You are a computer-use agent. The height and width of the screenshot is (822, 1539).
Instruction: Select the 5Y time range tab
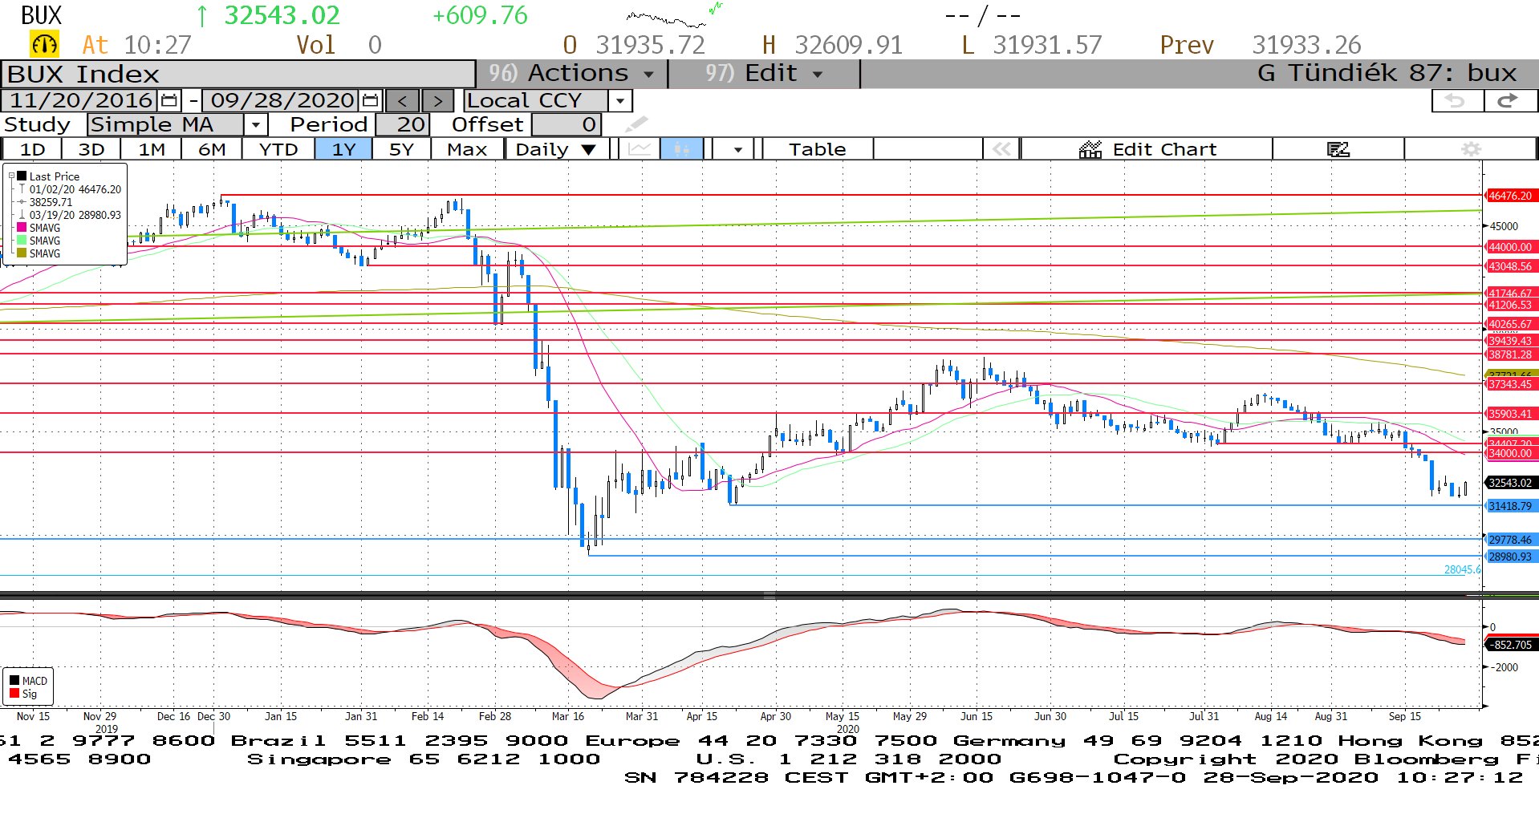pos(401,149)
